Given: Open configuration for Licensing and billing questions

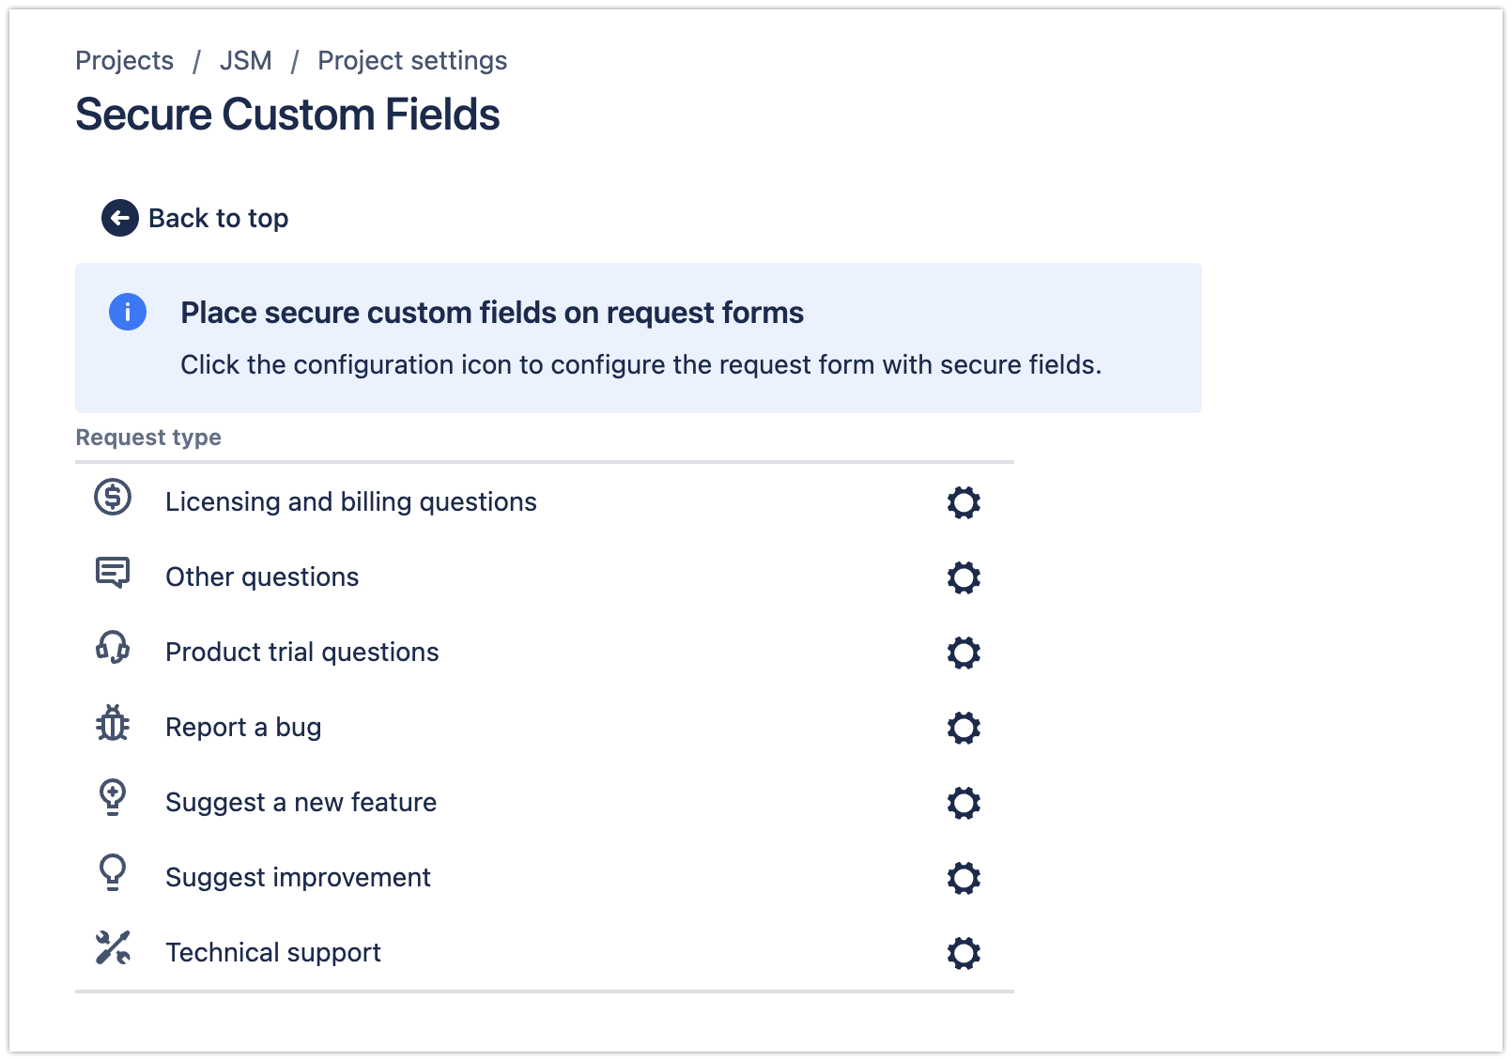Looking at the screenshot, I should [x=964, y=502].
